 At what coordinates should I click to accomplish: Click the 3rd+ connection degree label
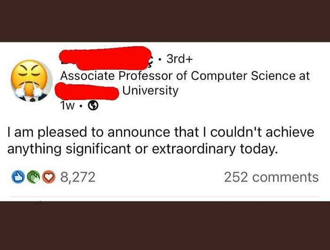point(180,59)
